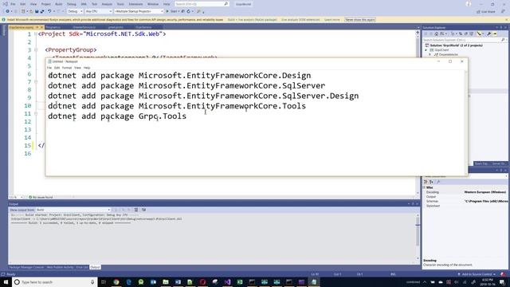Click the Visual Studio search box
Image resolution: width=510 pixels, height=287 pixels.
tap(202, 4)
